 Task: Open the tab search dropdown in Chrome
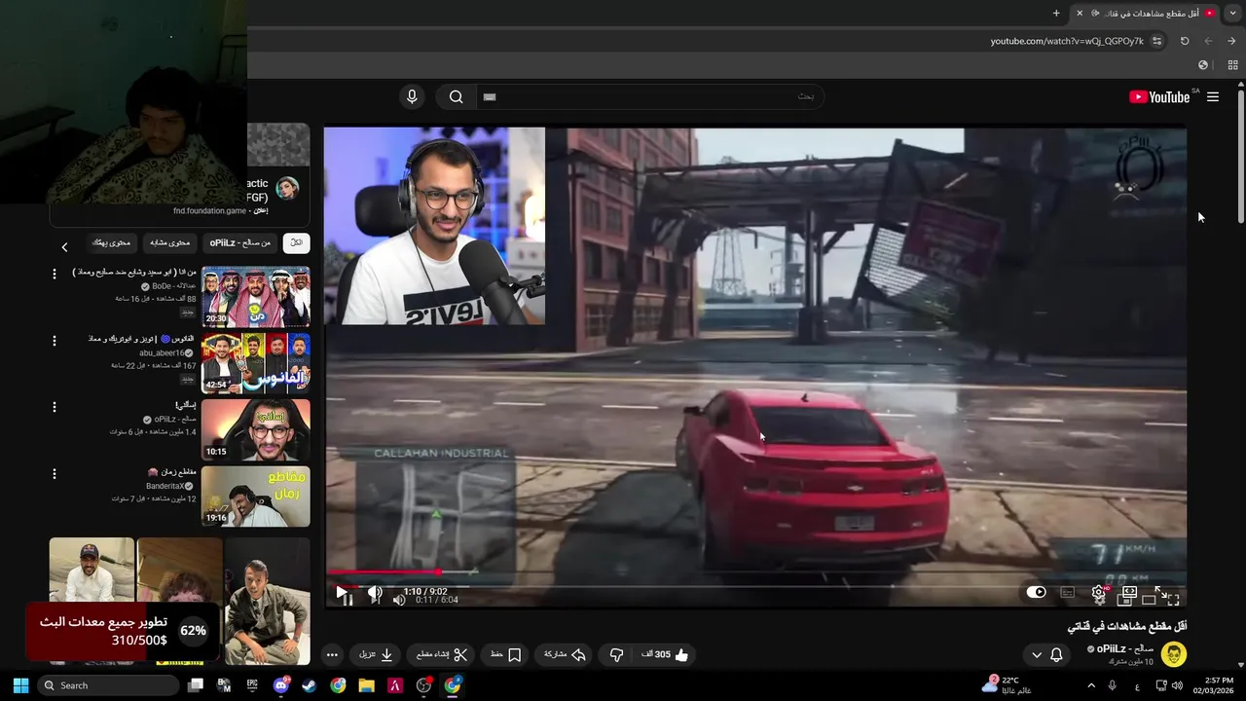pyautogui.click(x=1232, y=13)
